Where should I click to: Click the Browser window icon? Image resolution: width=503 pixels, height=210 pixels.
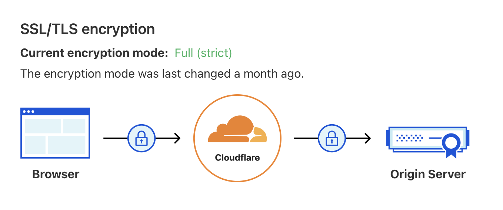[55, 133]
